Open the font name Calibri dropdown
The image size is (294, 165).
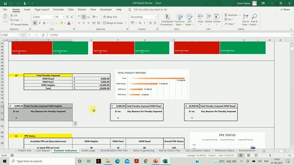coord(53,17)
